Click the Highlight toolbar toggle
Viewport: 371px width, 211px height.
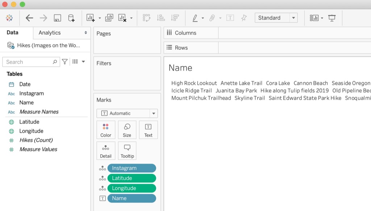[x=195, y=17]
